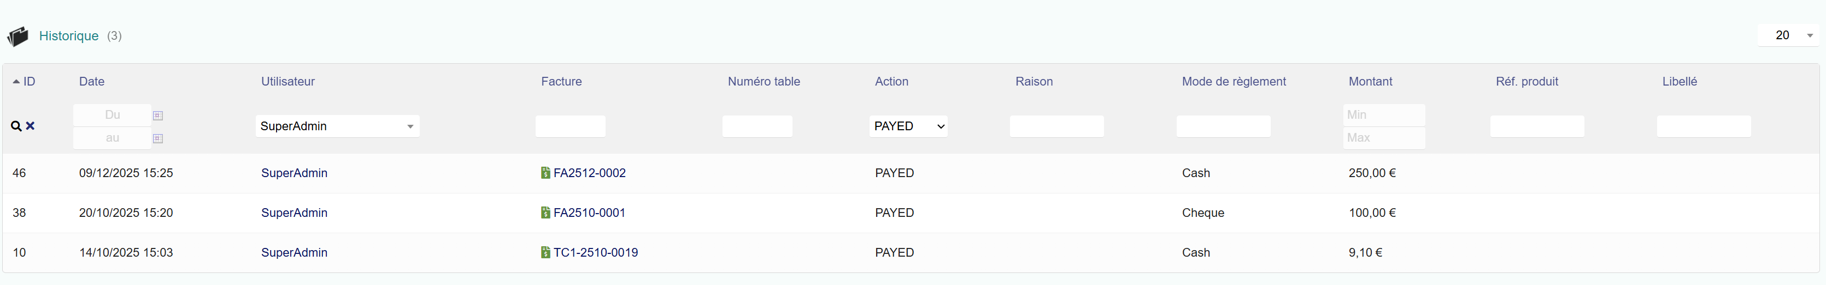Viewport: 1826px width, 285px height.
Task: Click invoice icon beside TC1-2510-0019
Action: click(x=545, y=252)
